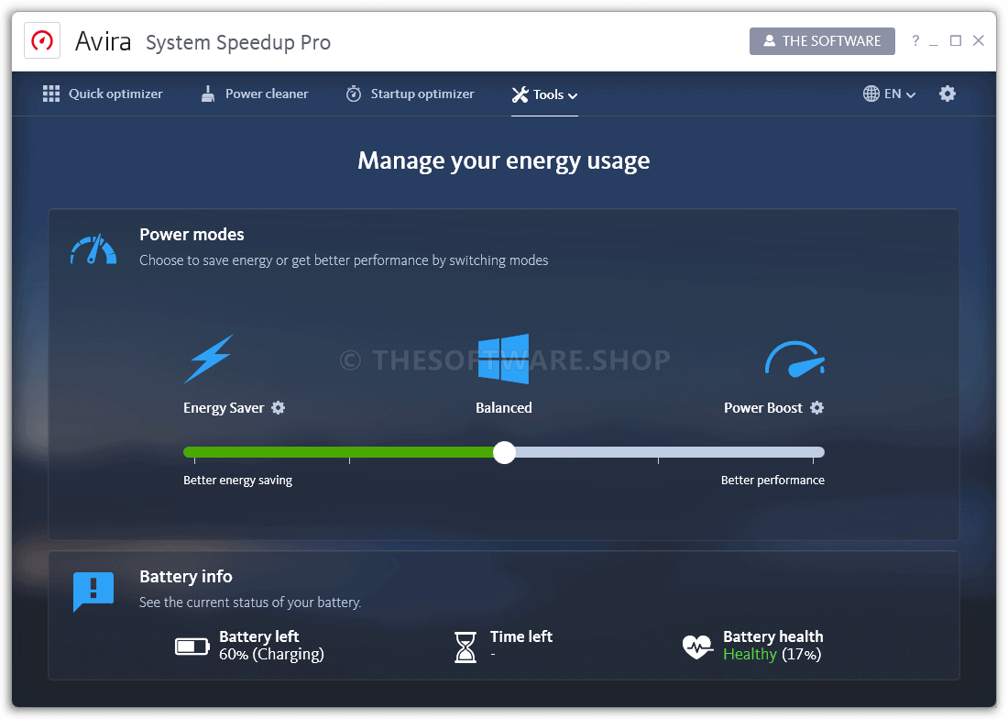
Task: Click the green left portion of the slider track
Action: pyautogui.click(x=338, y=453)
